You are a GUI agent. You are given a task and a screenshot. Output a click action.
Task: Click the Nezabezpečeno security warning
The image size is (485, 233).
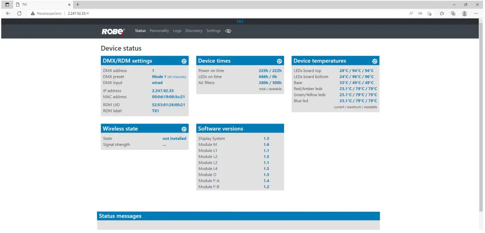[48, 13]
